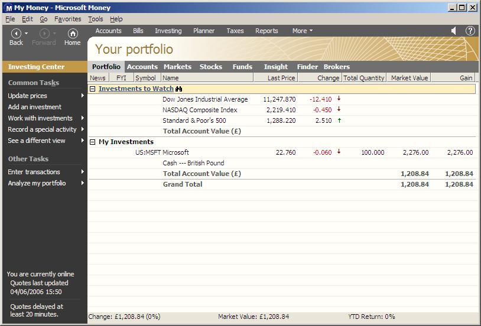Go to Bills in the top navigation
The width and height of the screenshot is (481, 326).
[138, 31]
